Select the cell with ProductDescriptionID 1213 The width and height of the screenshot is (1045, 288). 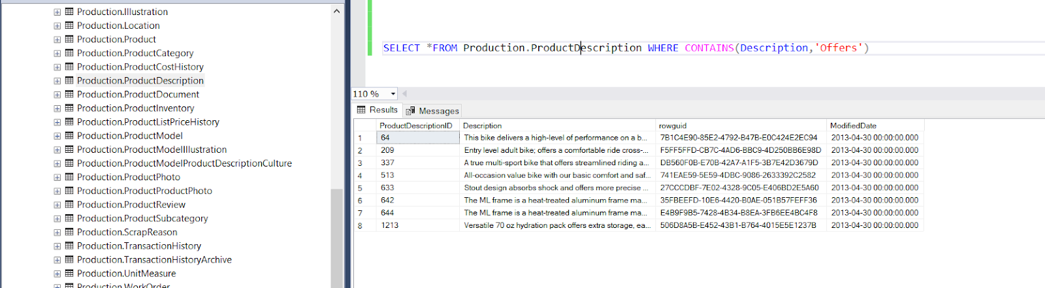click(x=418, y=225)
